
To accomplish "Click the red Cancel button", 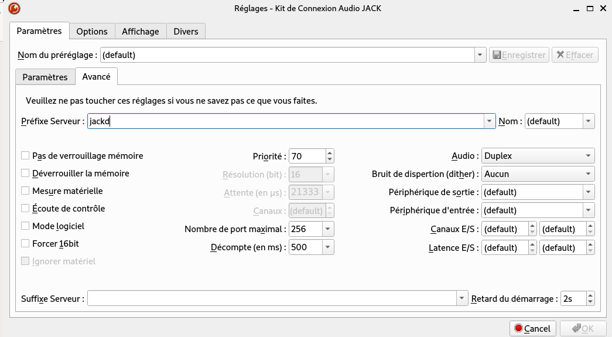I will click(532, 328).
